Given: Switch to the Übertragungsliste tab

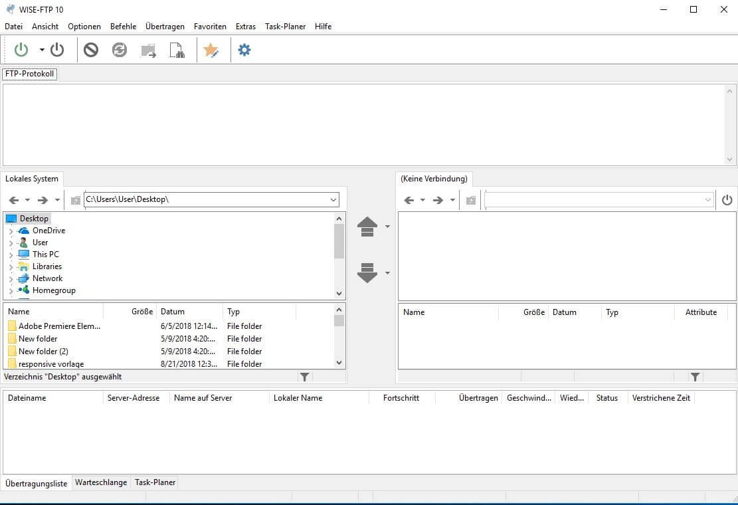Looking at the screenshot, I should click(x=37, y=483).
